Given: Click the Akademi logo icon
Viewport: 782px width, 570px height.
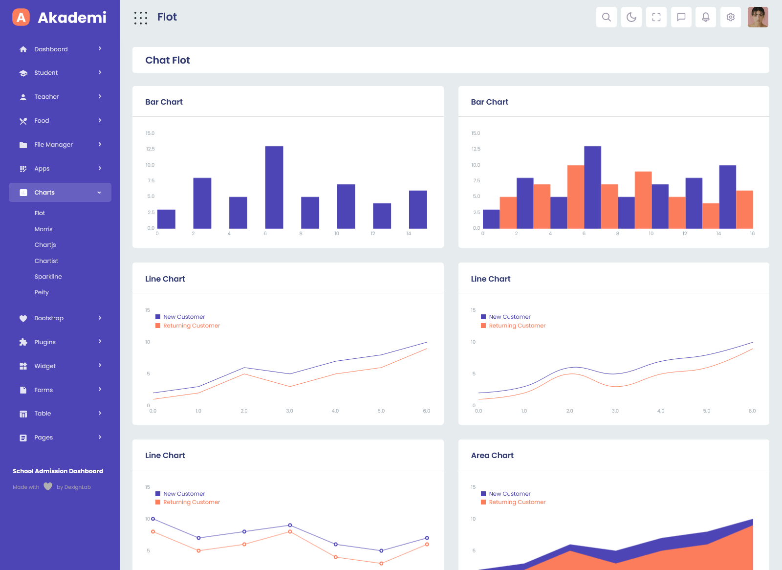Looking at the screenshot, I should [21, 17].
